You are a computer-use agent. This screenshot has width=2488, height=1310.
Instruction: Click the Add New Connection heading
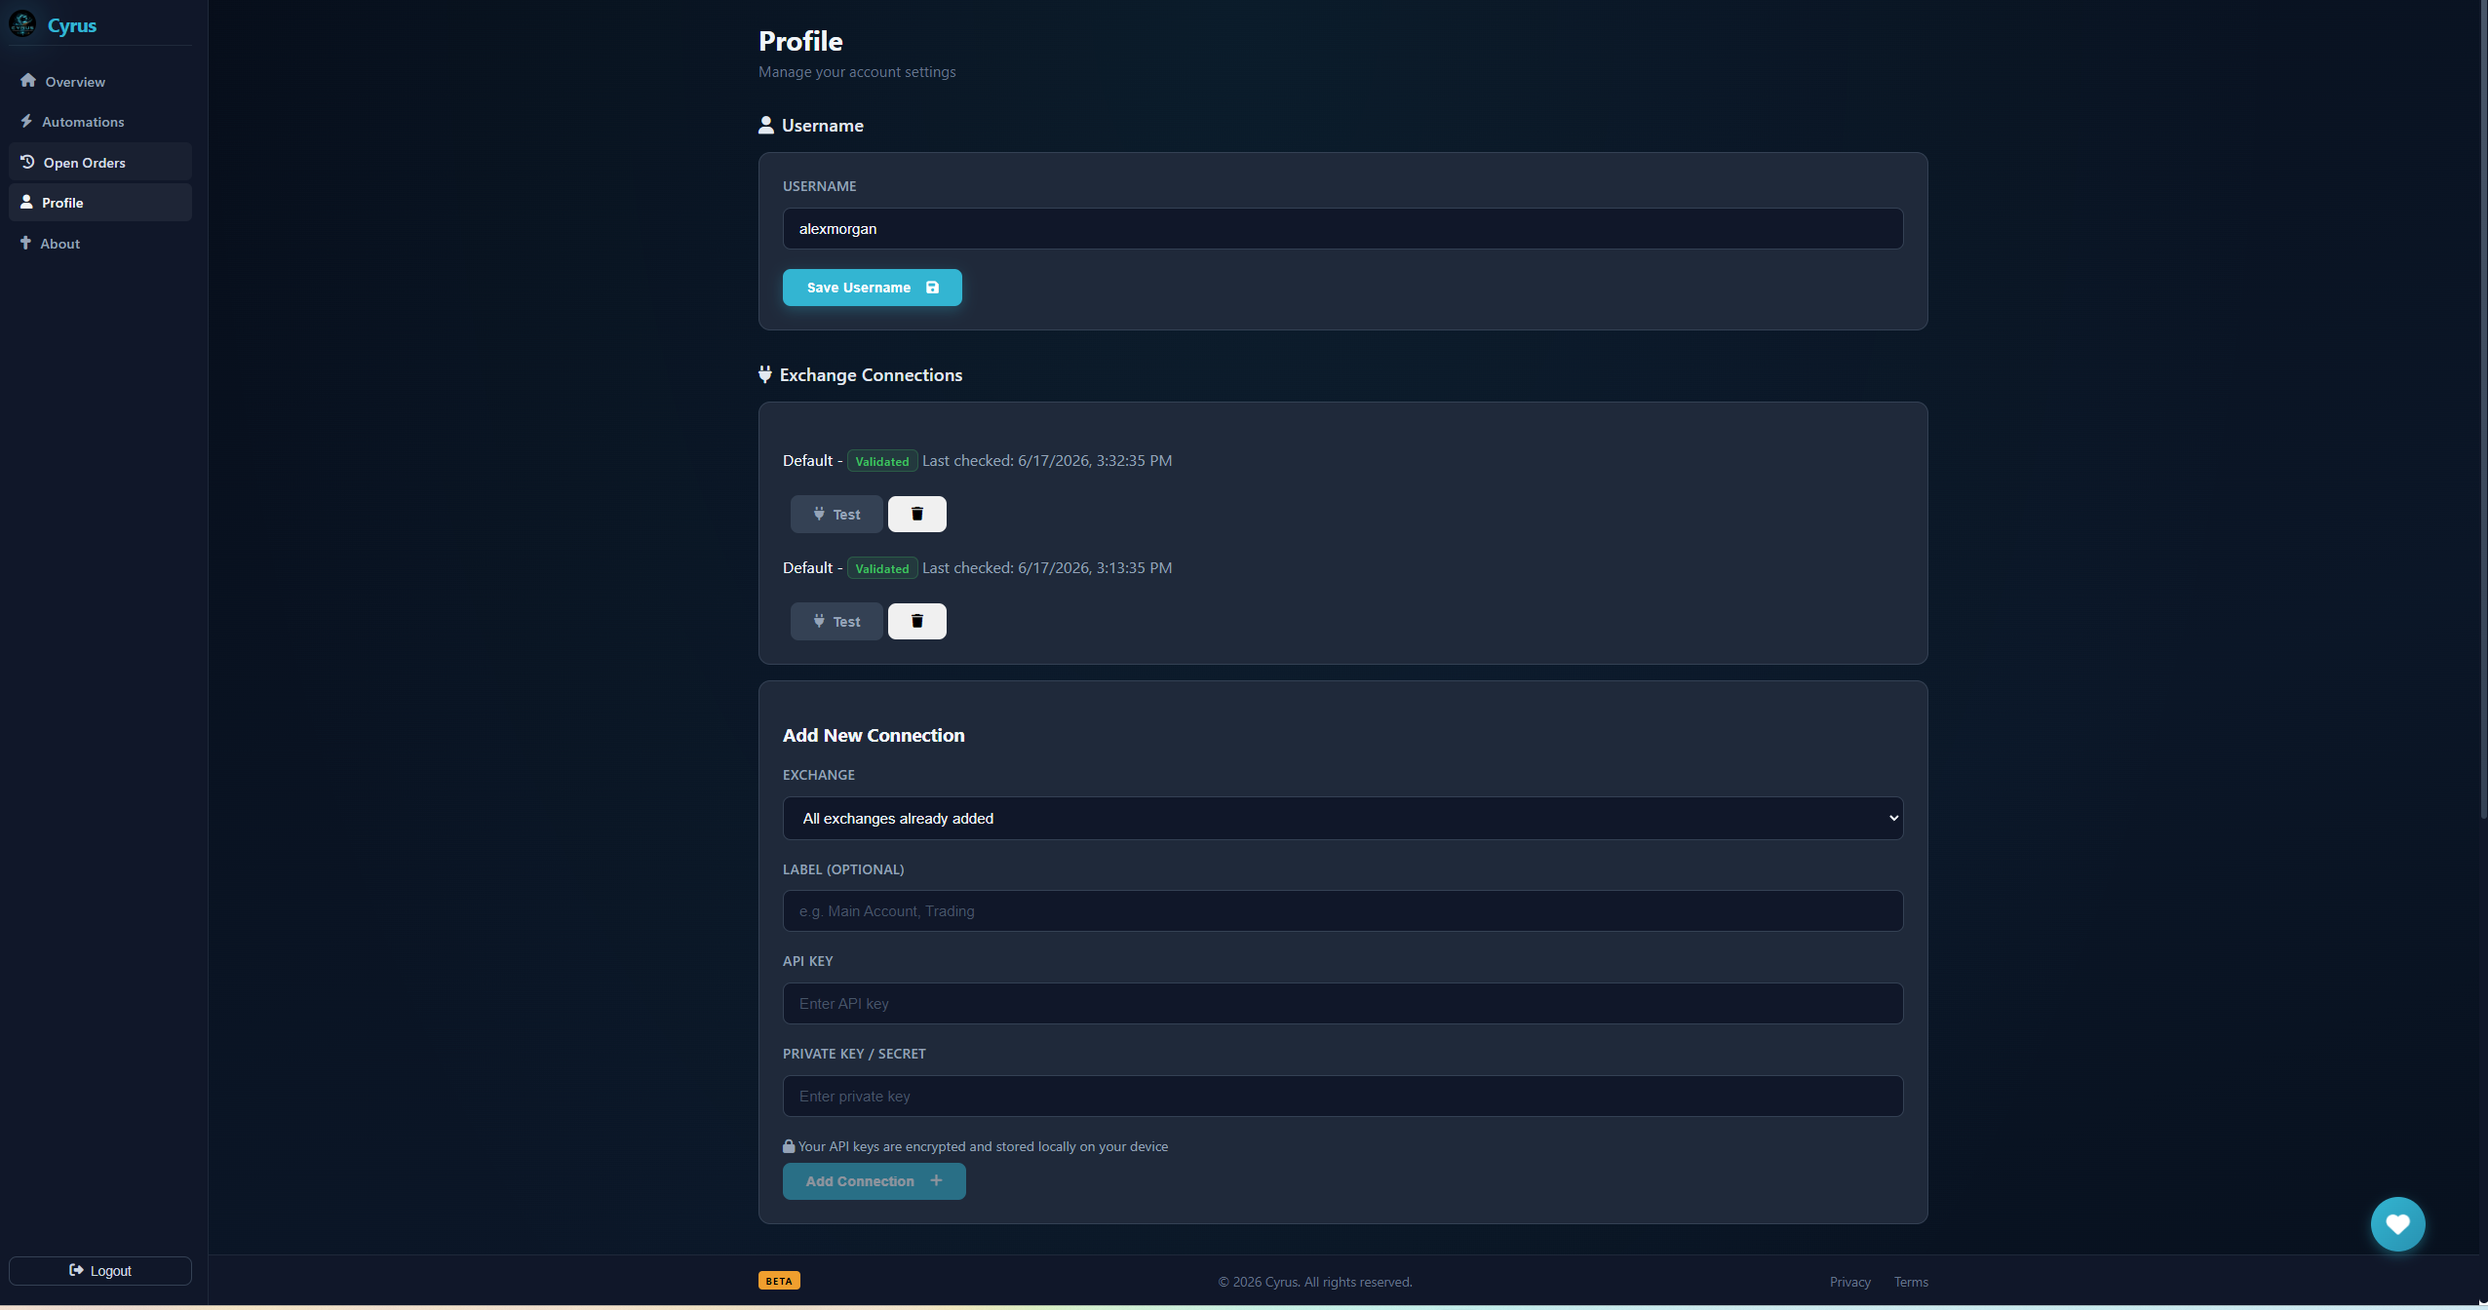(x=874, y=736)
